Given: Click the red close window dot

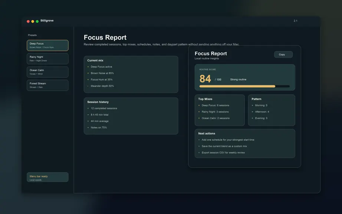Looking at the screenshot, I should pos(28,22).
